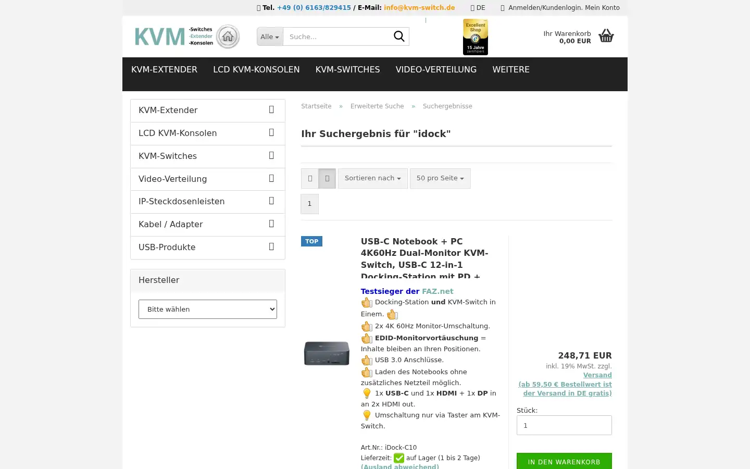This screenshot has height=469, width=750.
Task: Open WEITERE main menu
Action: 511,69
